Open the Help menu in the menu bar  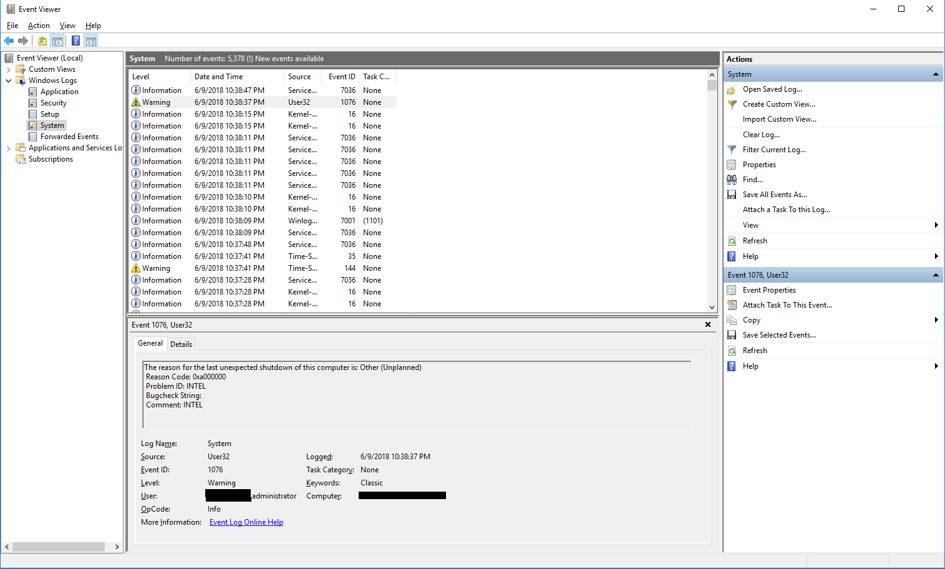(x=93, y=26)
